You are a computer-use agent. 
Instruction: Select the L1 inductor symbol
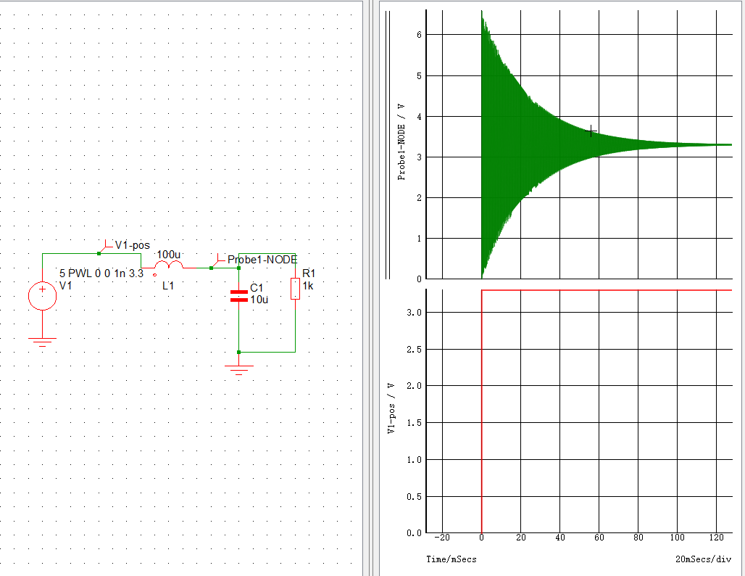click(x=169, y=266)
